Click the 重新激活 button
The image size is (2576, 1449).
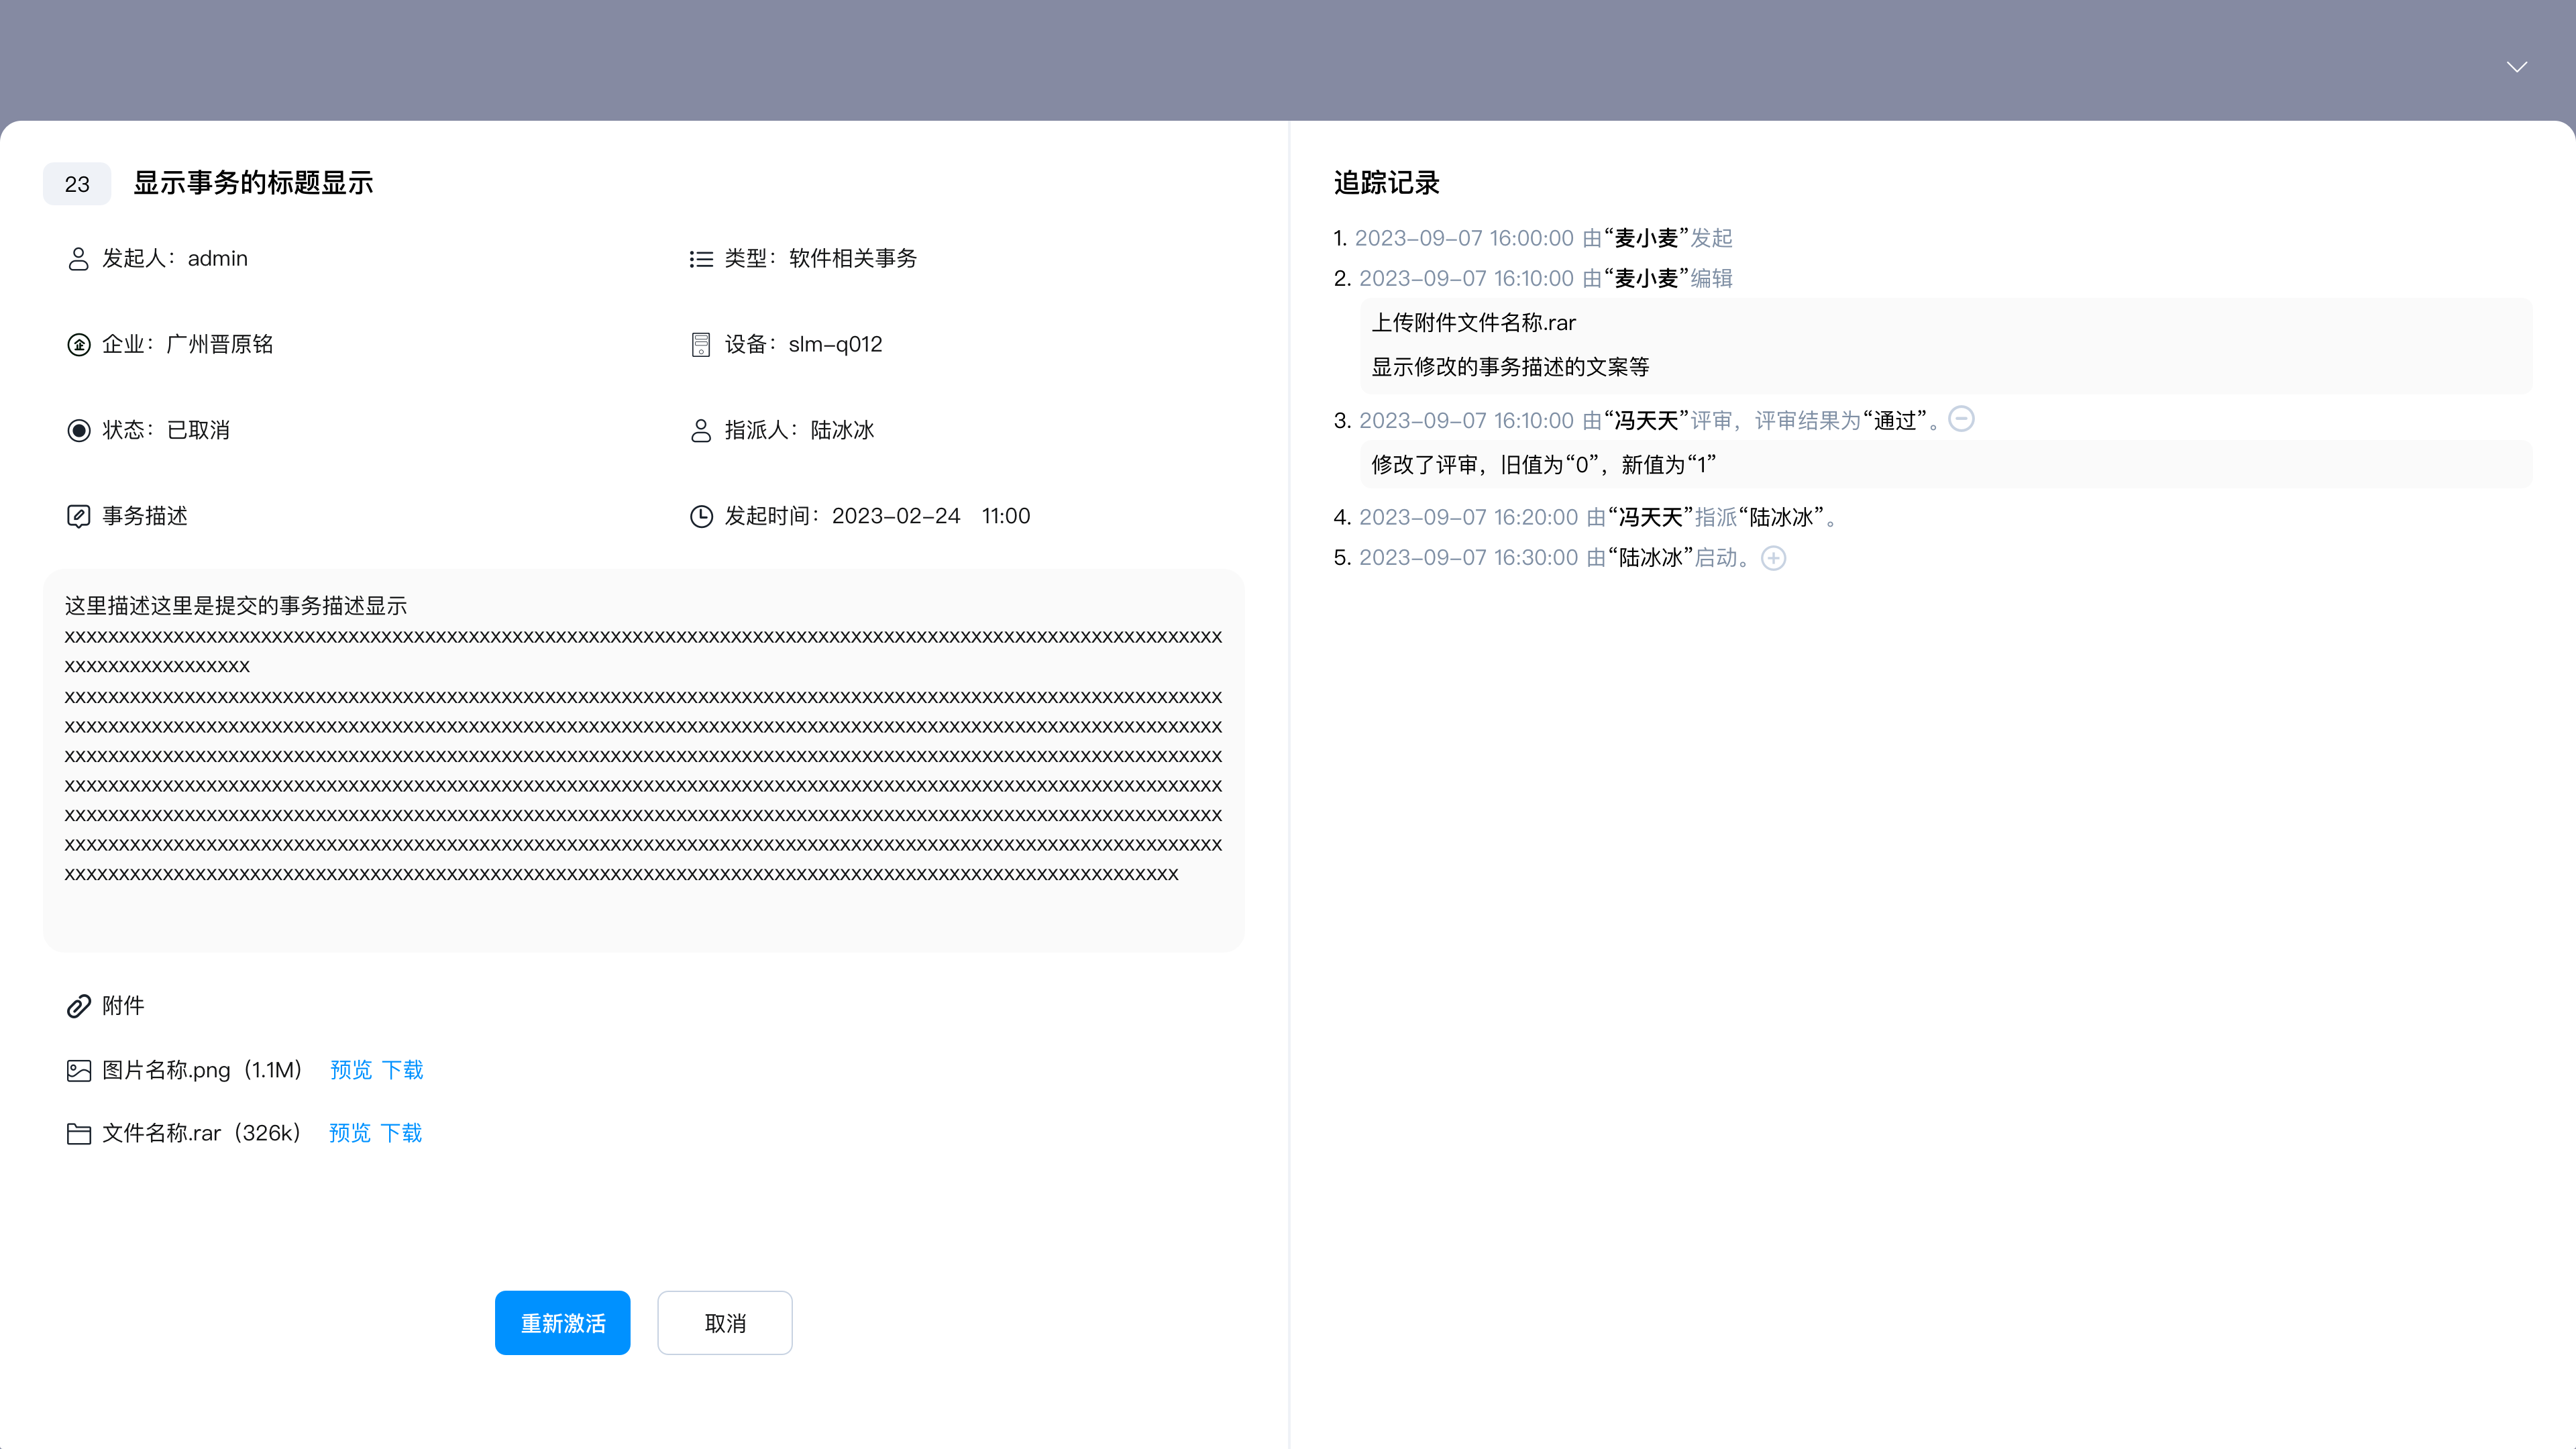562,1323
